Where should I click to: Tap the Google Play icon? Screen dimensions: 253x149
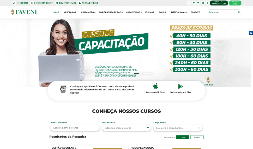180,86
